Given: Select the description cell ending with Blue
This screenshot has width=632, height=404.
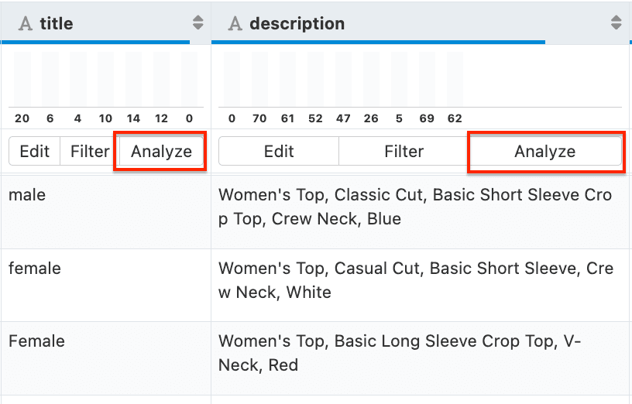Looking at the screenshot, I should (415, 207).
